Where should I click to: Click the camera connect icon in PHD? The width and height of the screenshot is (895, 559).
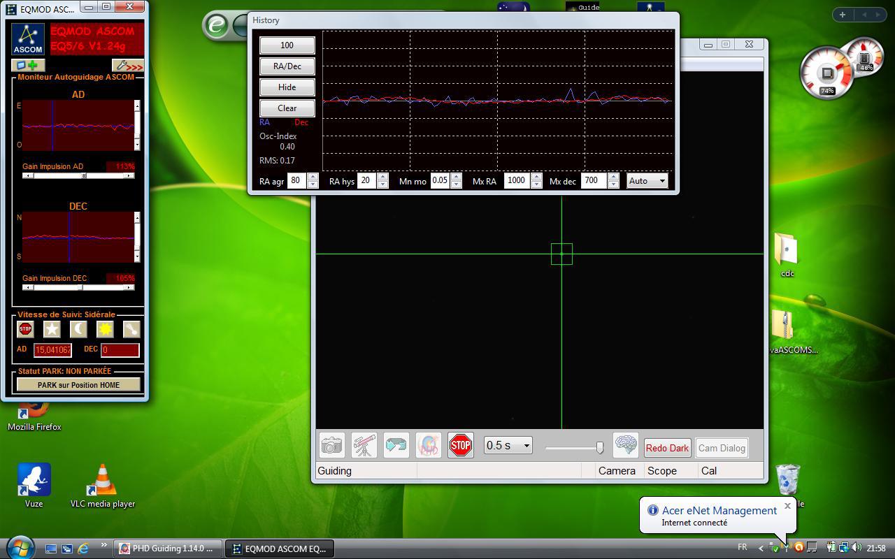[x=331, y=445]
